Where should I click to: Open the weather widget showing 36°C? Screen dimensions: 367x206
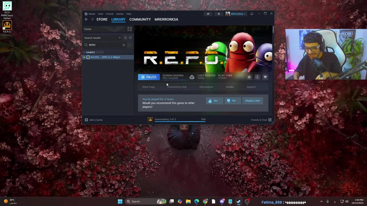pos(10,201)
